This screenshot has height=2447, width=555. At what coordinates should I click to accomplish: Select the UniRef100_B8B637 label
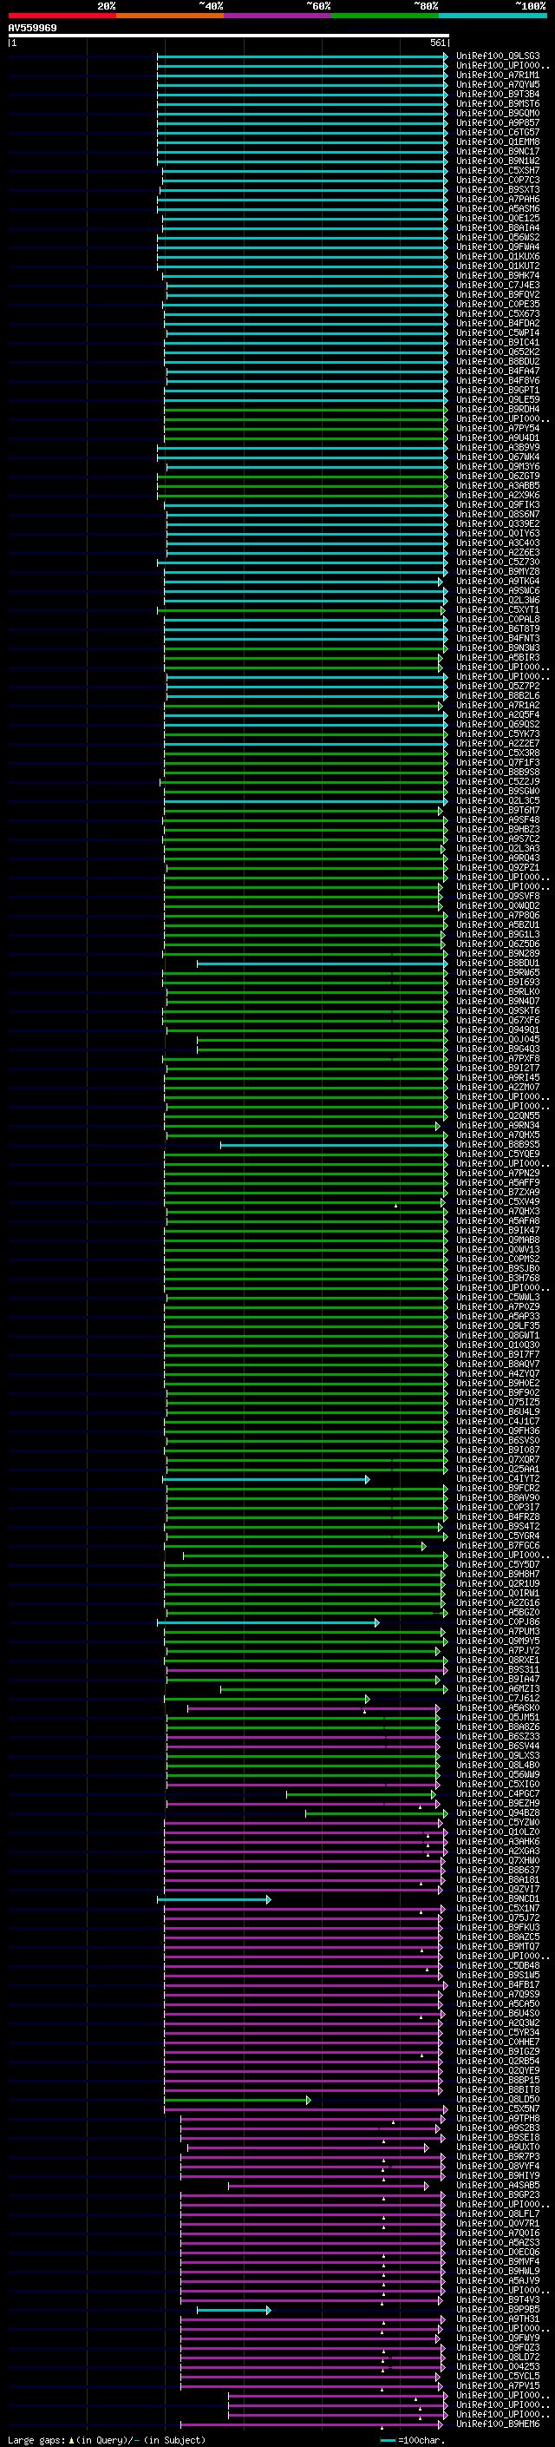[x=498, y=1871]
